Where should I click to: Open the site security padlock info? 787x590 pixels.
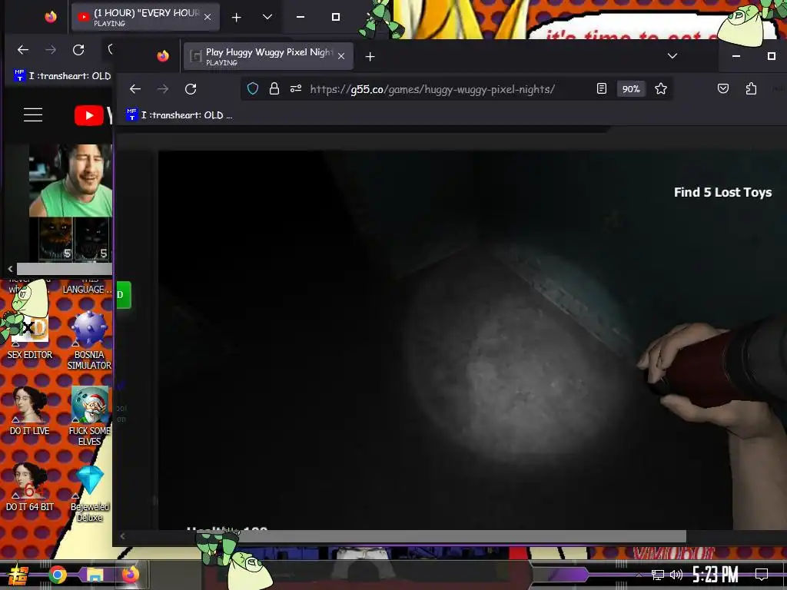pos(274,89)
